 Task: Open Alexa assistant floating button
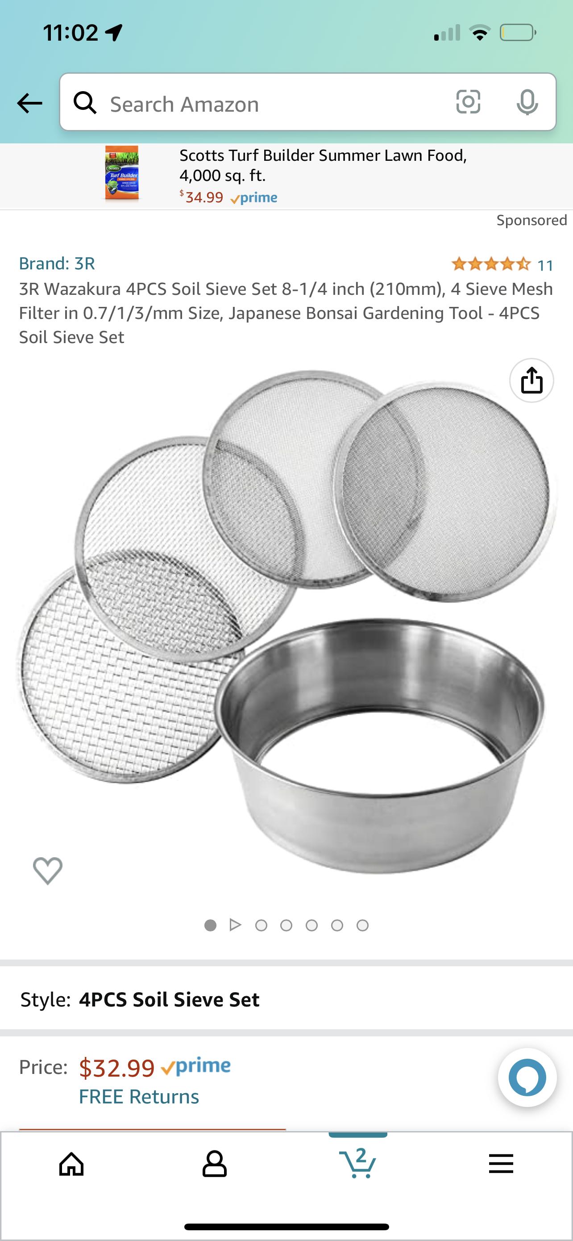click(527, 1077)
